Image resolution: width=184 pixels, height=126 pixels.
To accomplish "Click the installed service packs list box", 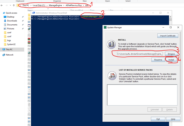I will tap(142, 95).
